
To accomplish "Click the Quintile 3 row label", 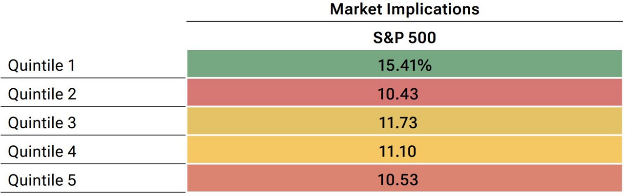I will (x=42, y=122).
